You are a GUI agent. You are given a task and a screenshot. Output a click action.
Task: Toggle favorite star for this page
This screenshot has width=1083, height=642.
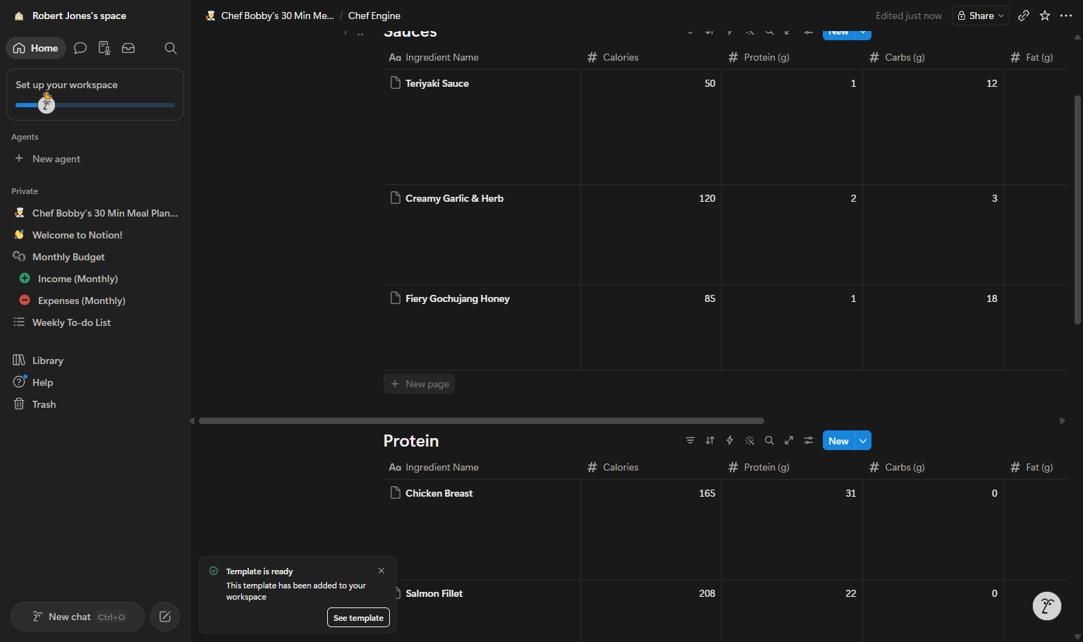(x=1045, y=16)
